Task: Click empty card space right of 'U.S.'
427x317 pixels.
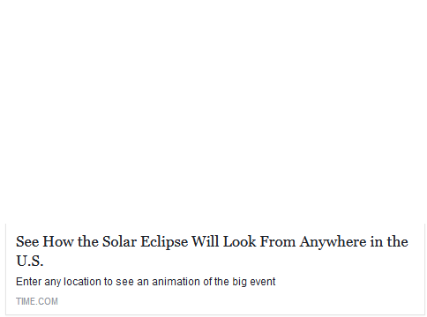Action: 229,261
